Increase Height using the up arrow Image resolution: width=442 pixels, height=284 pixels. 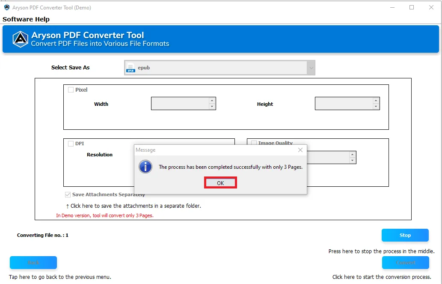376,101
